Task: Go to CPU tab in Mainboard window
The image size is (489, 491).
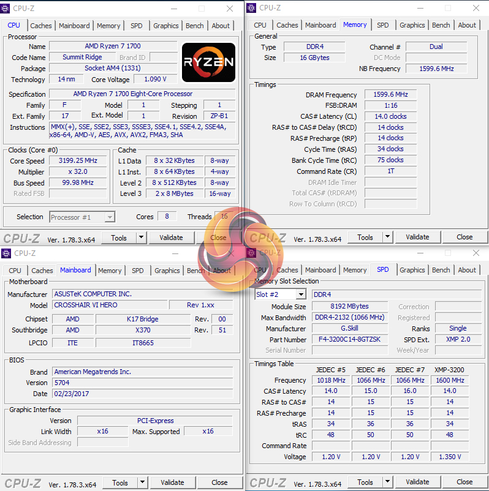Action: [15, 271]
